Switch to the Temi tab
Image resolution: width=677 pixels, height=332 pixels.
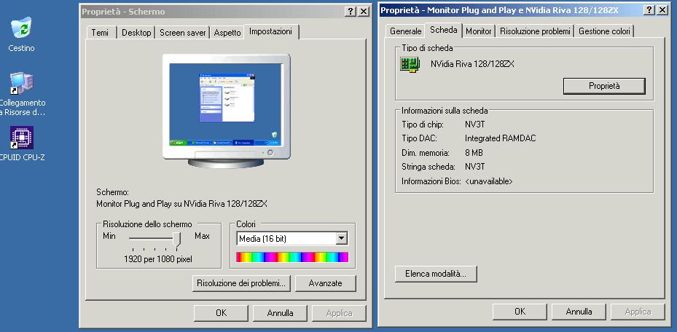(x=101, y=33)
